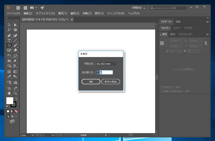Enable 角を拡大・縮小 checkbox

click(161, 87)
